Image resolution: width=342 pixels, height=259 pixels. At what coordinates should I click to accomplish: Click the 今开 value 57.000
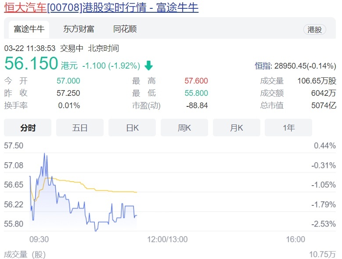pos(68,81)
